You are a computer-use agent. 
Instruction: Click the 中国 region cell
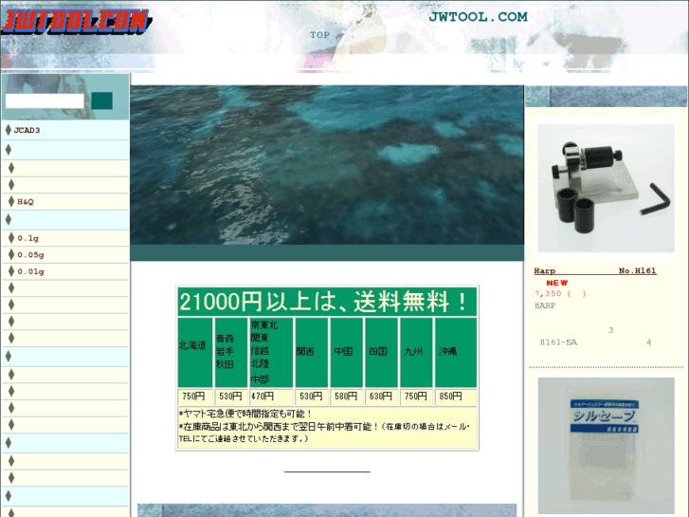pos(346,353)
